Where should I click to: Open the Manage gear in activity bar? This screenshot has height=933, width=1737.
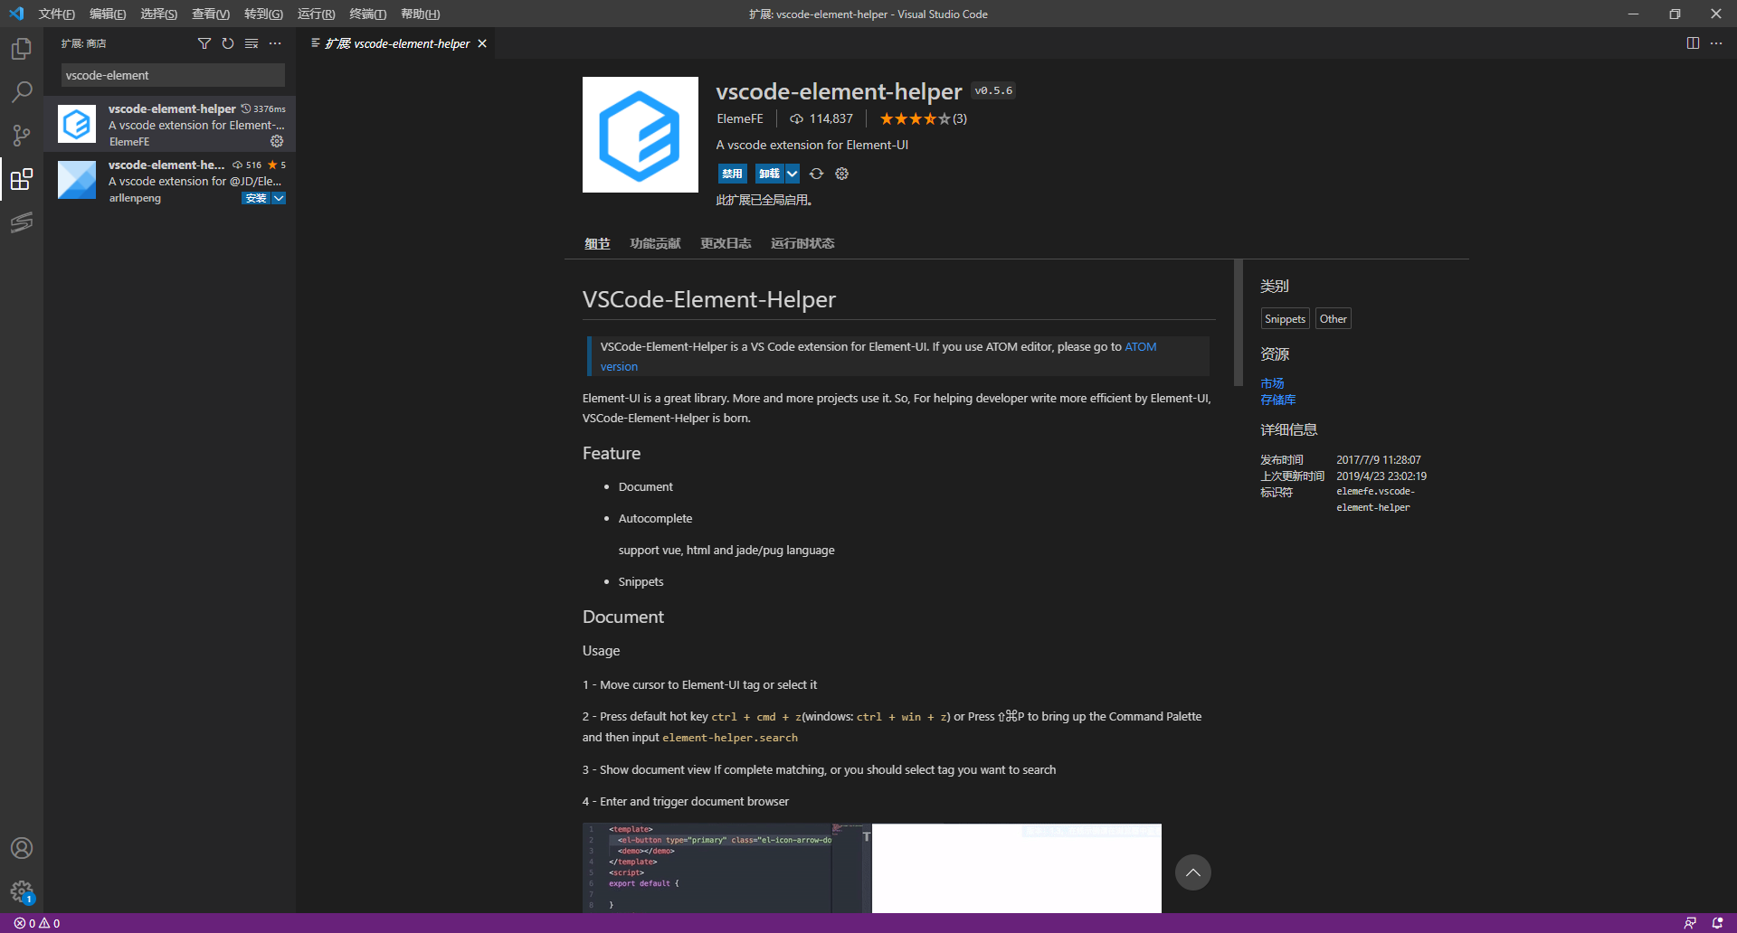coord(22,891)
